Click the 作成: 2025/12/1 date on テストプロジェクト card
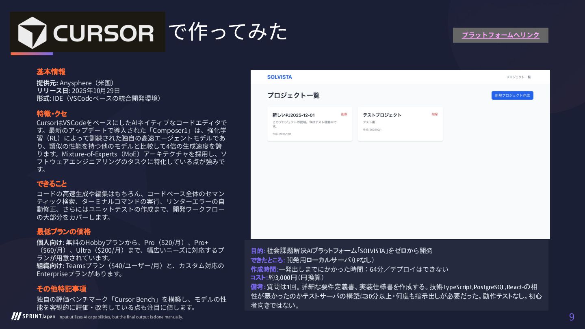Viewport: 585px width, 329px height. pyautogui.click(x=372, y=130)
